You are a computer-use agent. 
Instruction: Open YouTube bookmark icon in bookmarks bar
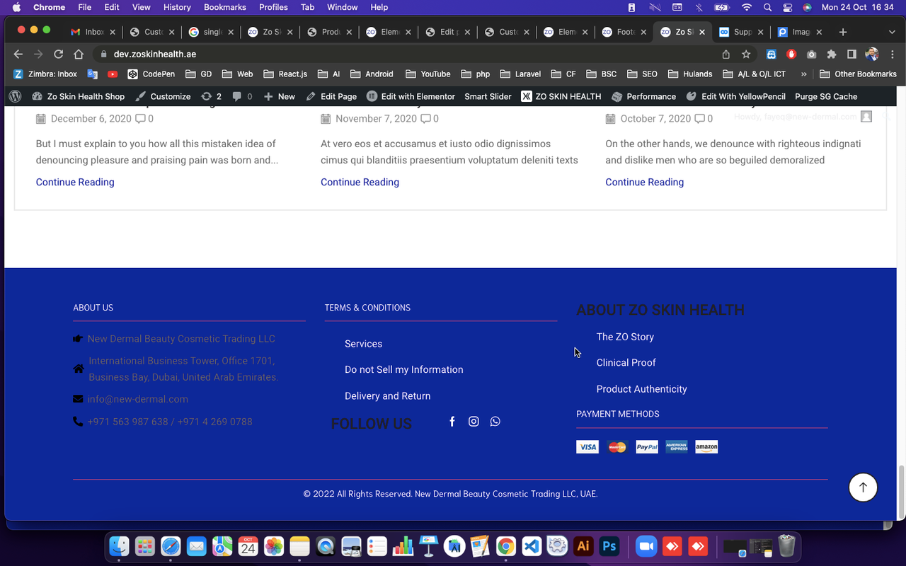coord(113,74)
